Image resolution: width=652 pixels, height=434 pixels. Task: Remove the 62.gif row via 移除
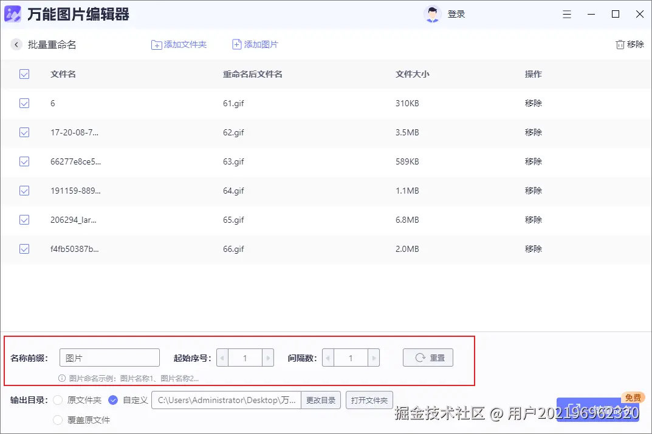tap(533, 132)
